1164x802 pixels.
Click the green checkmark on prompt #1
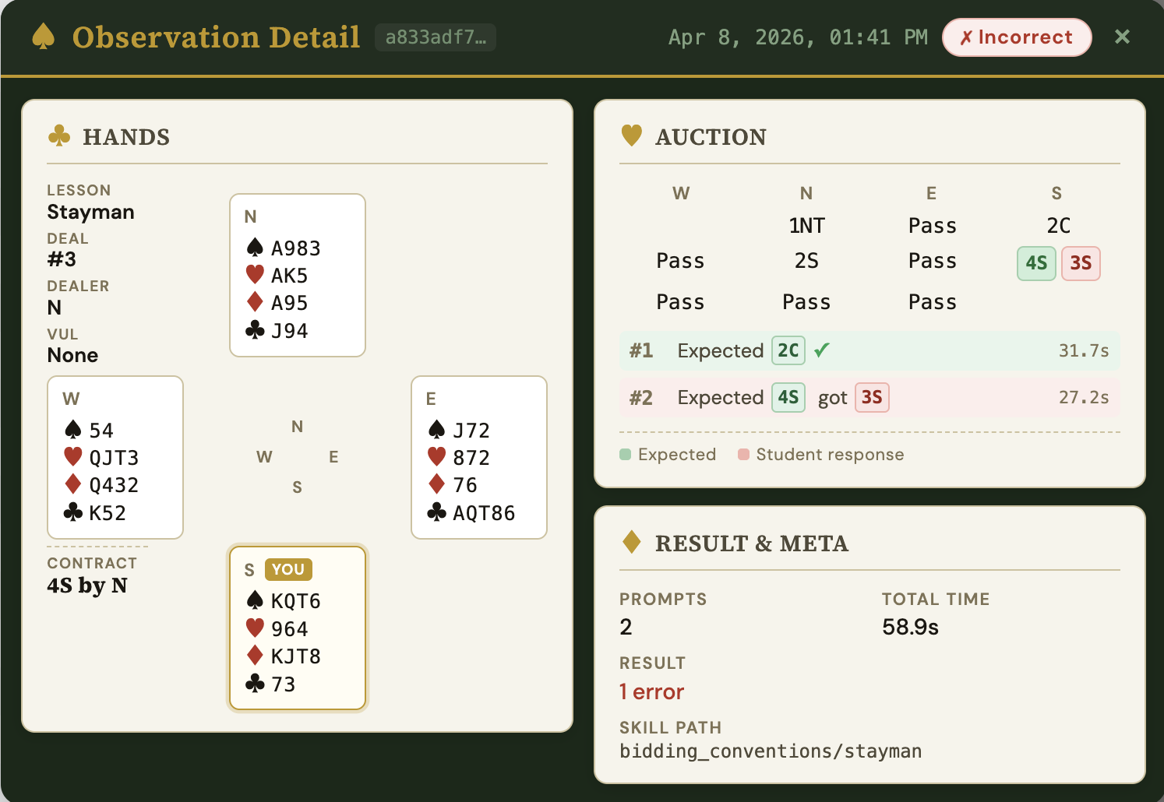click(821, 350)
